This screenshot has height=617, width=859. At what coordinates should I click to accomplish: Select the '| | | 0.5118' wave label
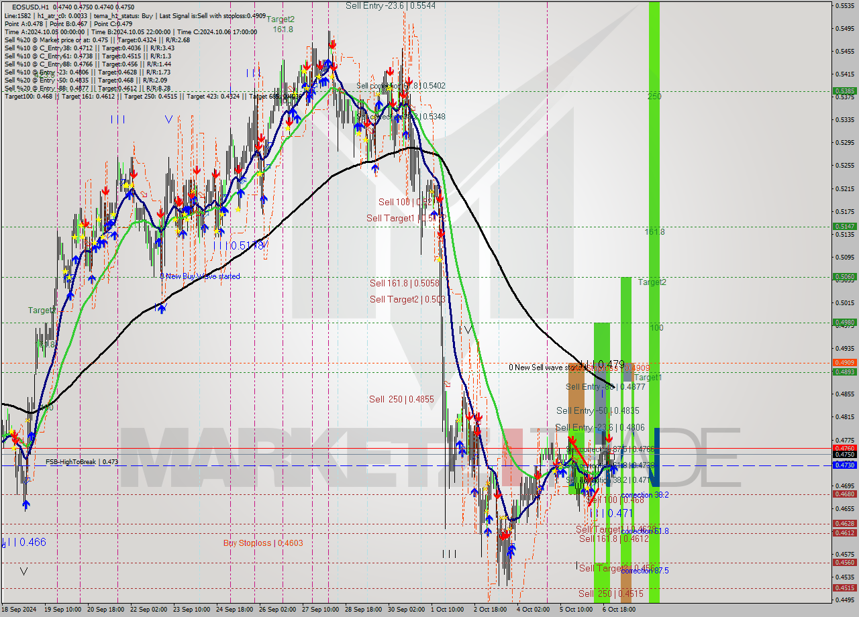(242, 246)
